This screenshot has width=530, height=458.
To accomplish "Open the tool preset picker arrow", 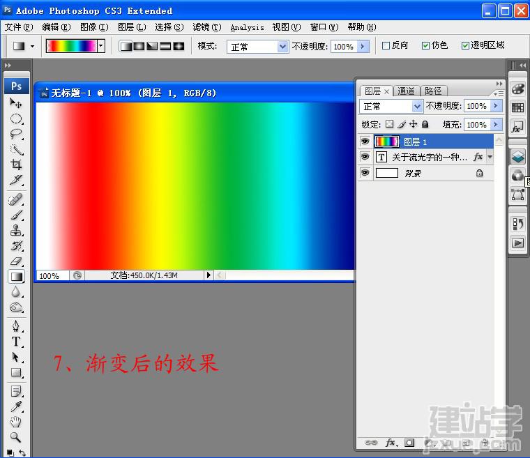I will point(33,46).
